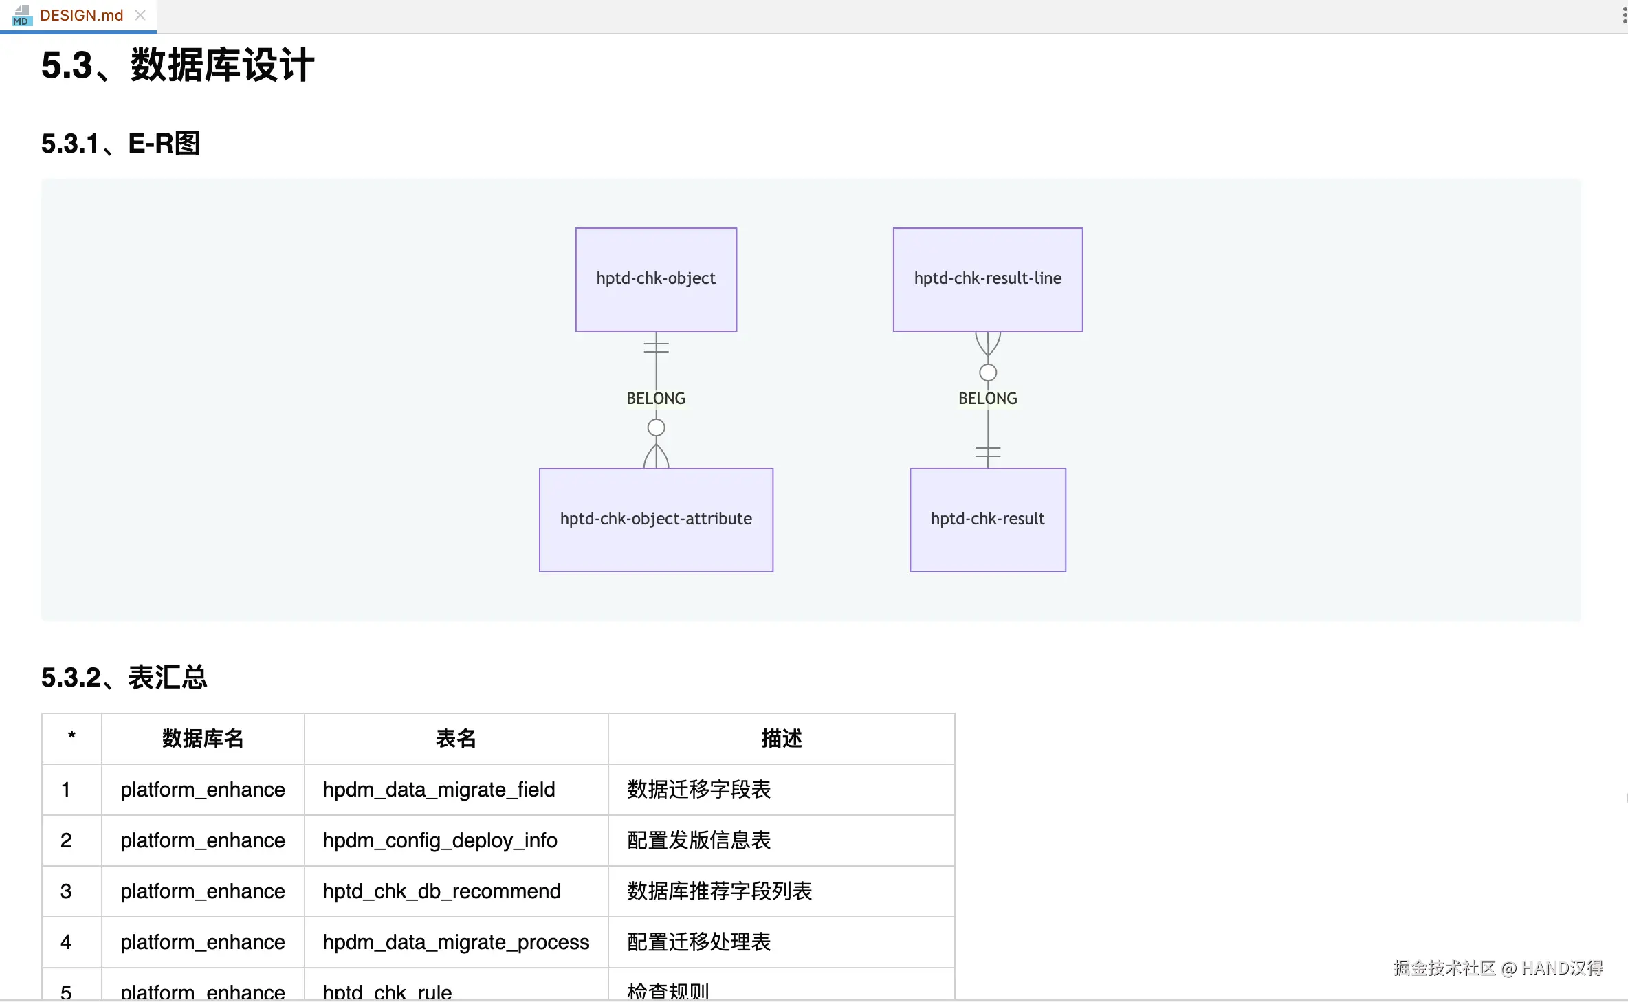The width and height of the screenshot is (1628, 1002).
Task: Click the 表名 column header
Action: point(456,739)
